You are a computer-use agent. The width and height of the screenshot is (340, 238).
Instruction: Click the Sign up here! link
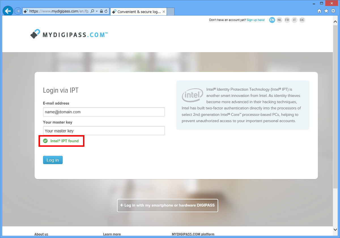256,20
